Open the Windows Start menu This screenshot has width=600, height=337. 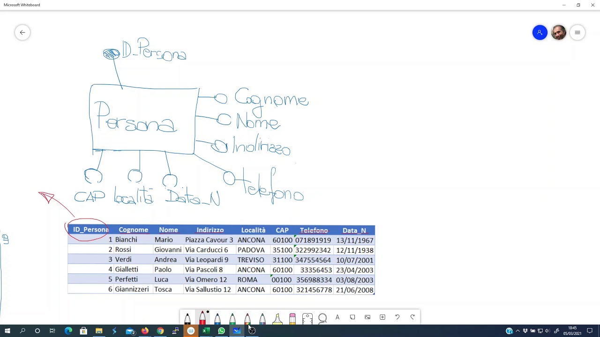(7, 331)
